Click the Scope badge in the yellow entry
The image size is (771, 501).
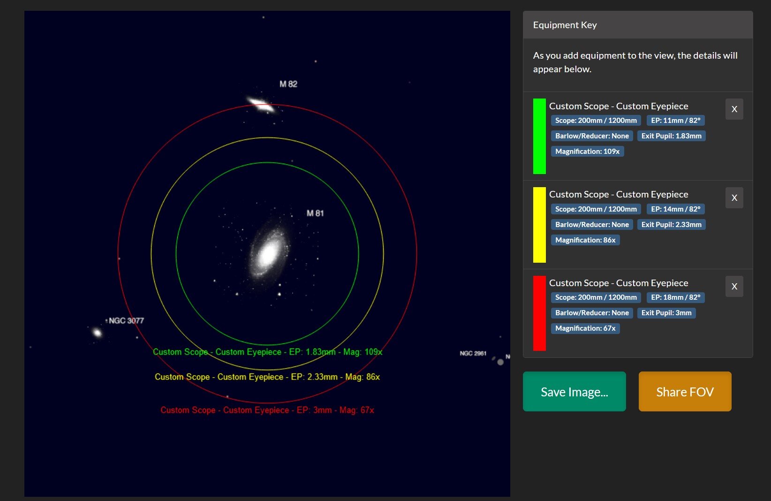(596, 209)
